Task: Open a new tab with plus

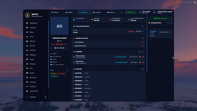Action: click(121, 12)
